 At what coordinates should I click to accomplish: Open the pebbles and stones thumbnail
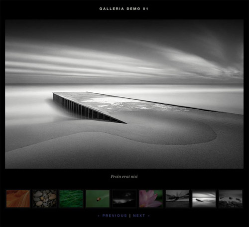(44, 199)
